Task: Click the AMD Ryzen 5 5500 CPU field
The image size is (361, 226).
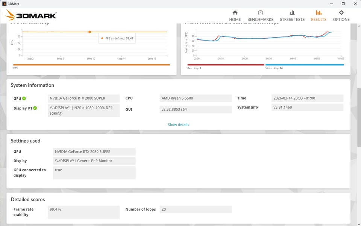Action: tap(196, 98)
